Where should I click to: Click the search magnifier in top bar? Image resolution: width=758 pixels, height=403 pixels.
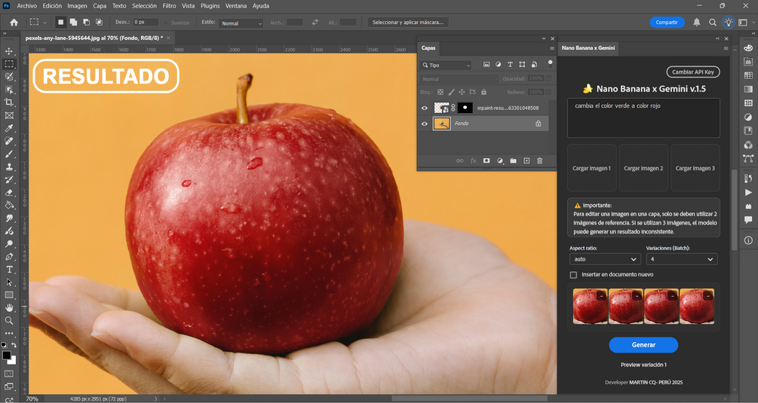pos(713,22)
